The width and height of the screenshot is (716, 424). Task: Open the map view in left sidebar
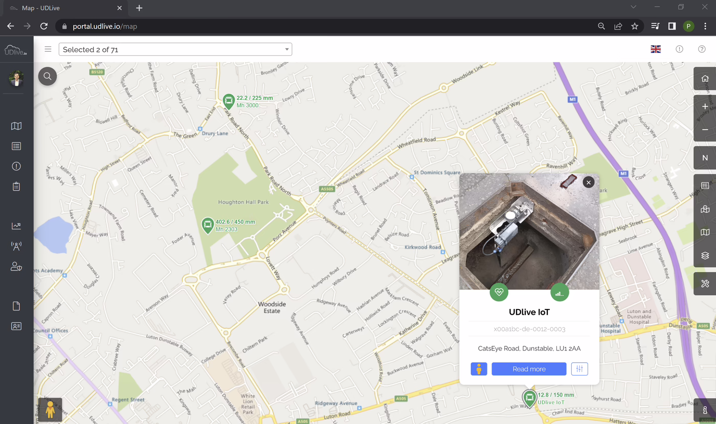tap(16, 126)
